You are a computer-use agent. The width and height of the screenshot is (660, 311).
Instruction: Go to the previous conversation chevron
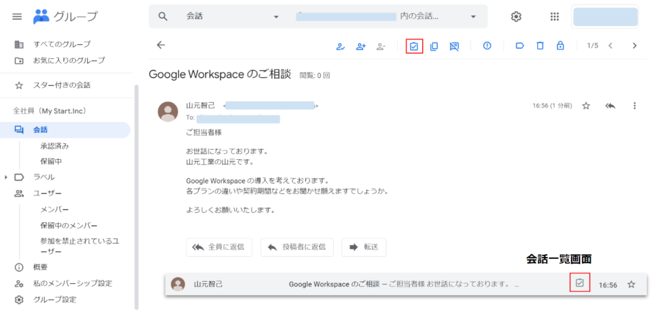610,46
